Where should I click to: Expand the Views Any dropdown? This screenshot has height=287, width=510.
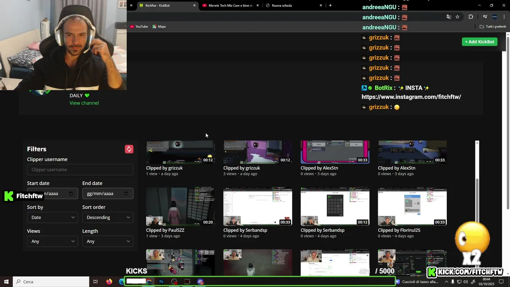(53, 241)
